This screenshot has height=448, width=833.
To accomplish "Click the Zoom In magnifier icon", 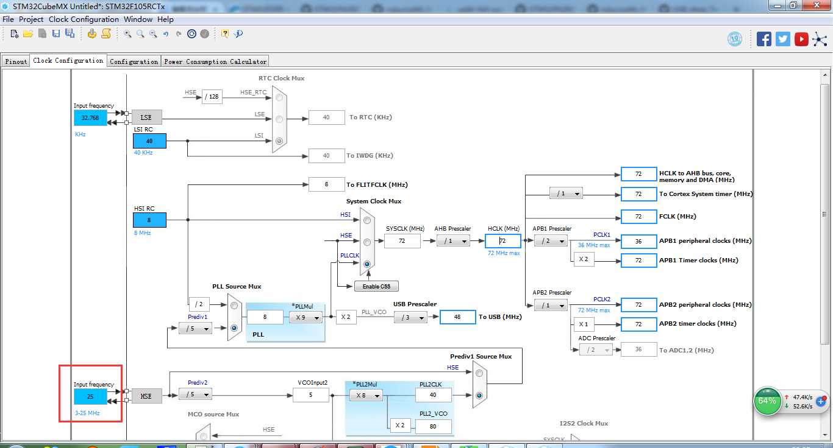I will click(x=127, y=34).
